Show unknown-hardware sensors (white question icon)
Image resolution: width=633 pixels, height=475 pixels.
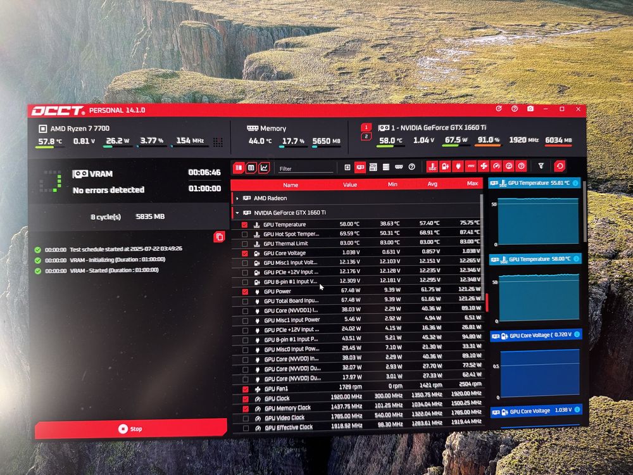(412, 167)
